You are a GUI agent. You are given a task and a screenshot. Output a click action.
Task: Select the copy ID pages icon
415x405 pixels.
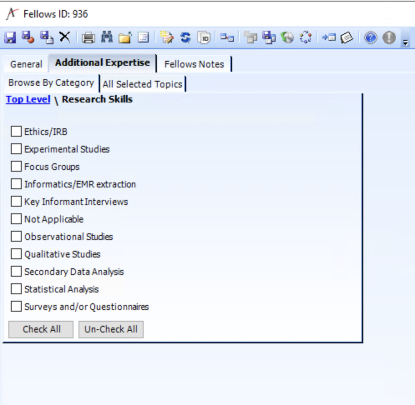click(204, 37)
